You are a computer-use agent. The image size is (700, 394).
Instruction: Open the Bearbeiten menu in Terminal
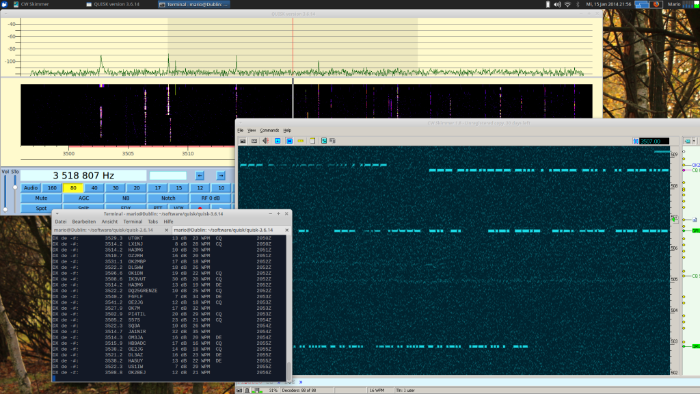(x=84, y=222)
